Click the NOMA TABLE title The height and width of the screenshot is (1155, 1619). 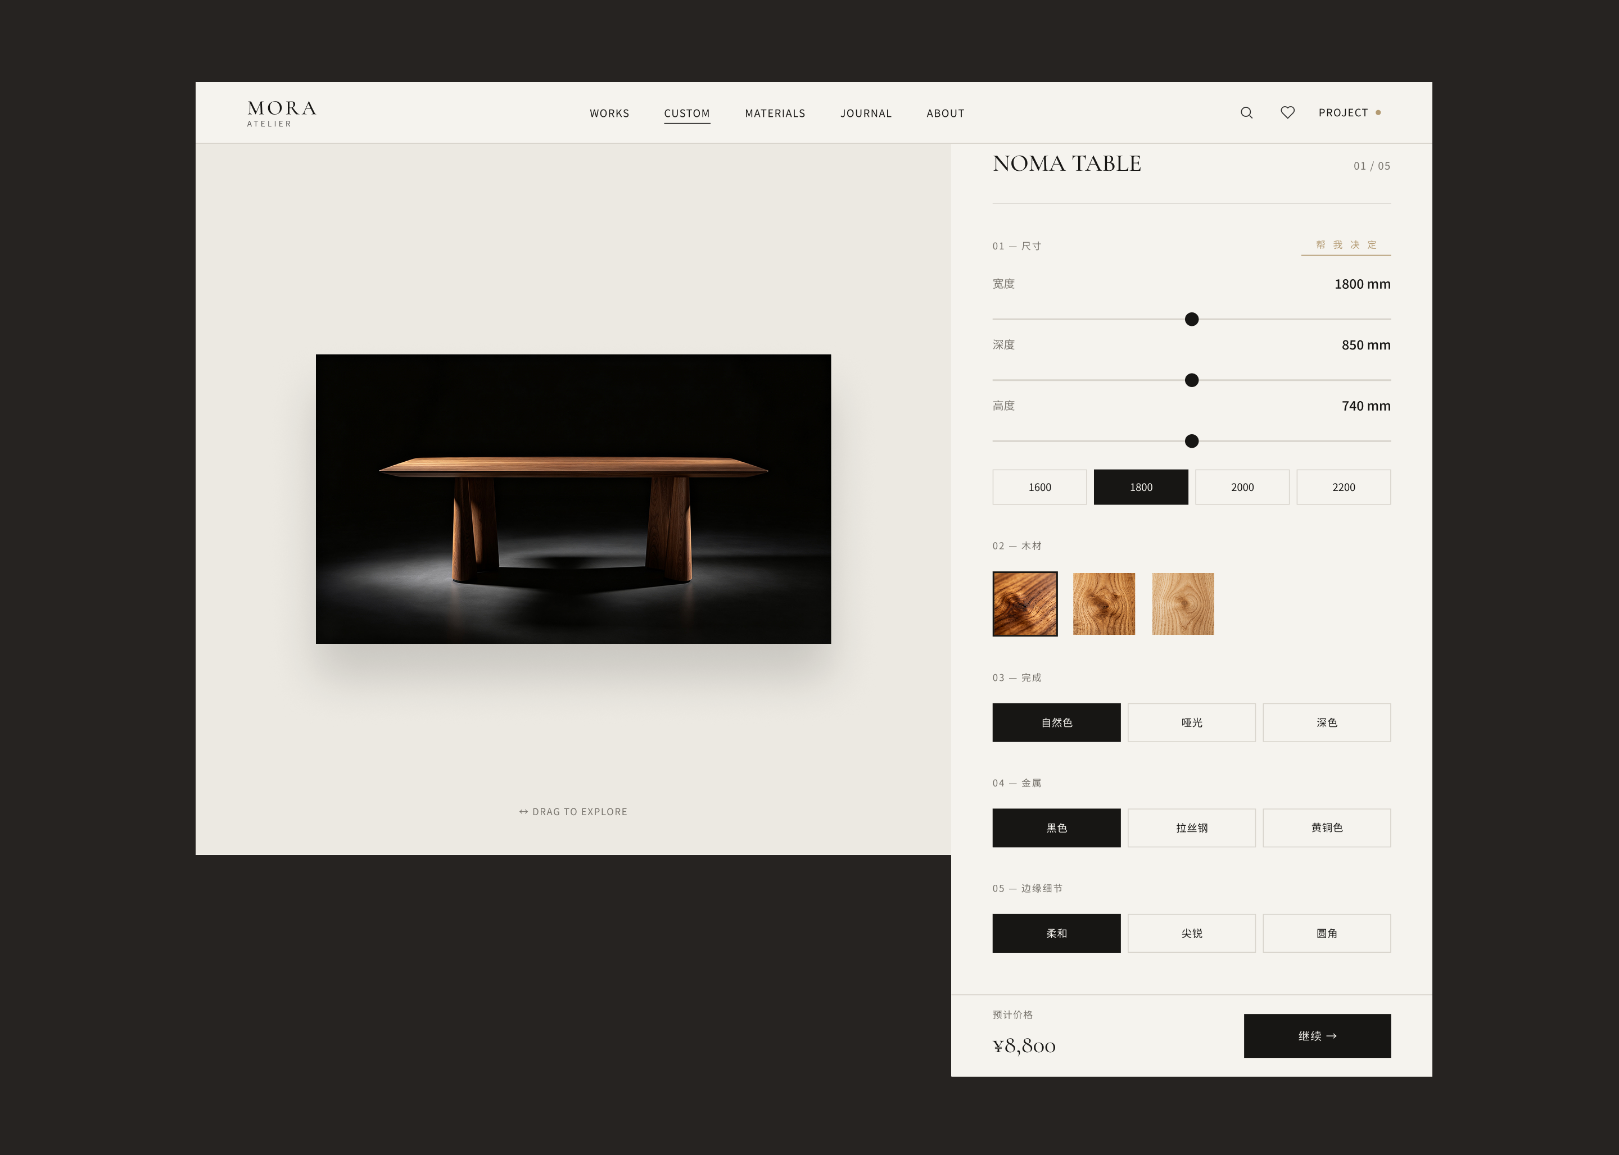(x=1067, y=163)
